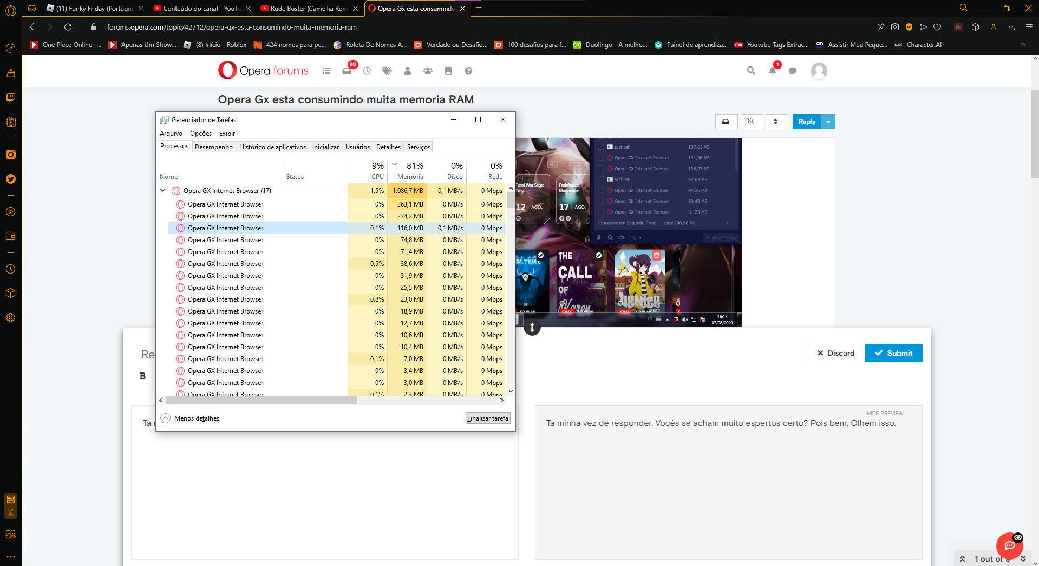1039x566 pixels.
Task: Click Discard button
Action: (836, 353)
